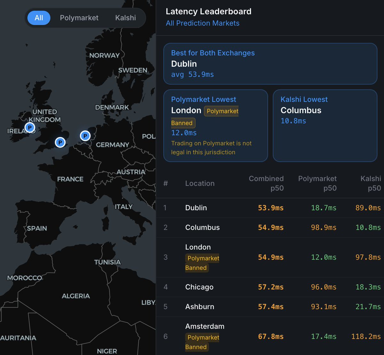The width and height of the screenshot is (384, 355).
Task: Click the NORWAY label on the map
Action: pos(104,56)
